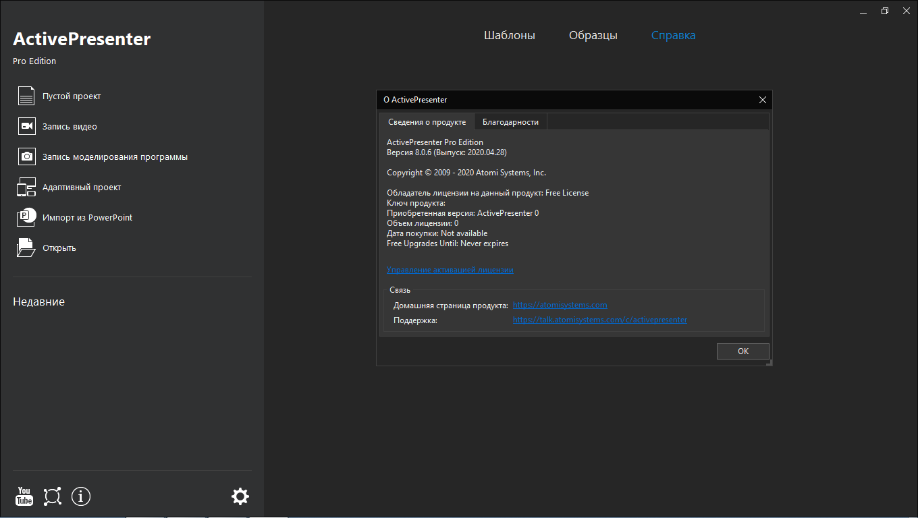Click 'Открыть' to open a project

tap(59, 248)
